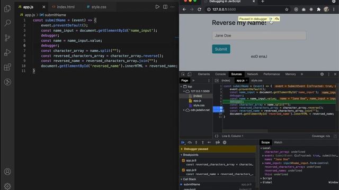The width and height of the screenshot is (339, 190).
Task: Click the Jane Doe name input field
Action: pyautogui.click(x=259, y=35)
